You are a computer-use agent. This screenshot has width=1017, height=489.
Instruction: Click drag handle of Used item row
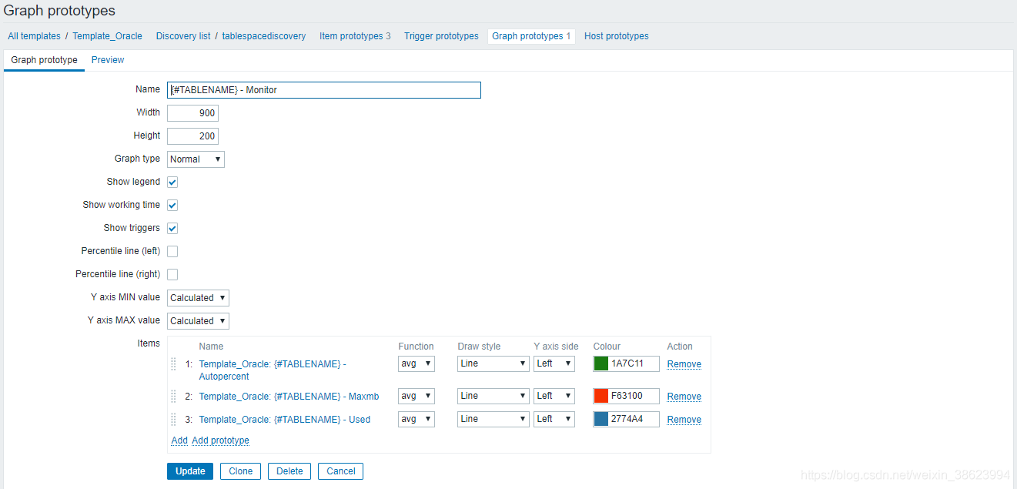(174, 420)
